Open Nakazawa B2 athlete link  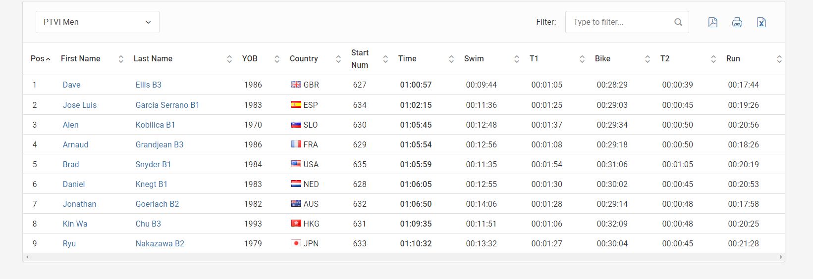pyautogui.click(x=160, y=243)
